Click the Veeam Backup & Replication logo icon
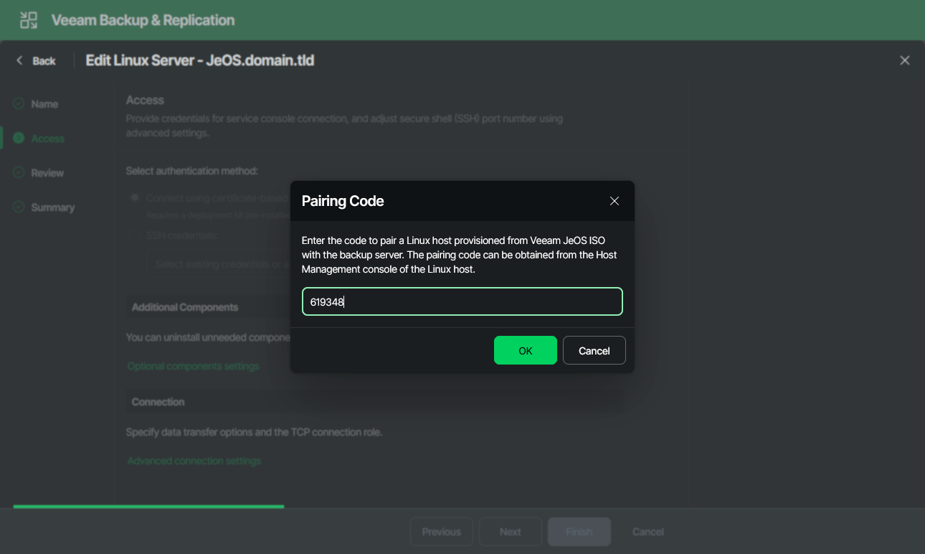This screenshot has height=554, width=925. (29, 20)
